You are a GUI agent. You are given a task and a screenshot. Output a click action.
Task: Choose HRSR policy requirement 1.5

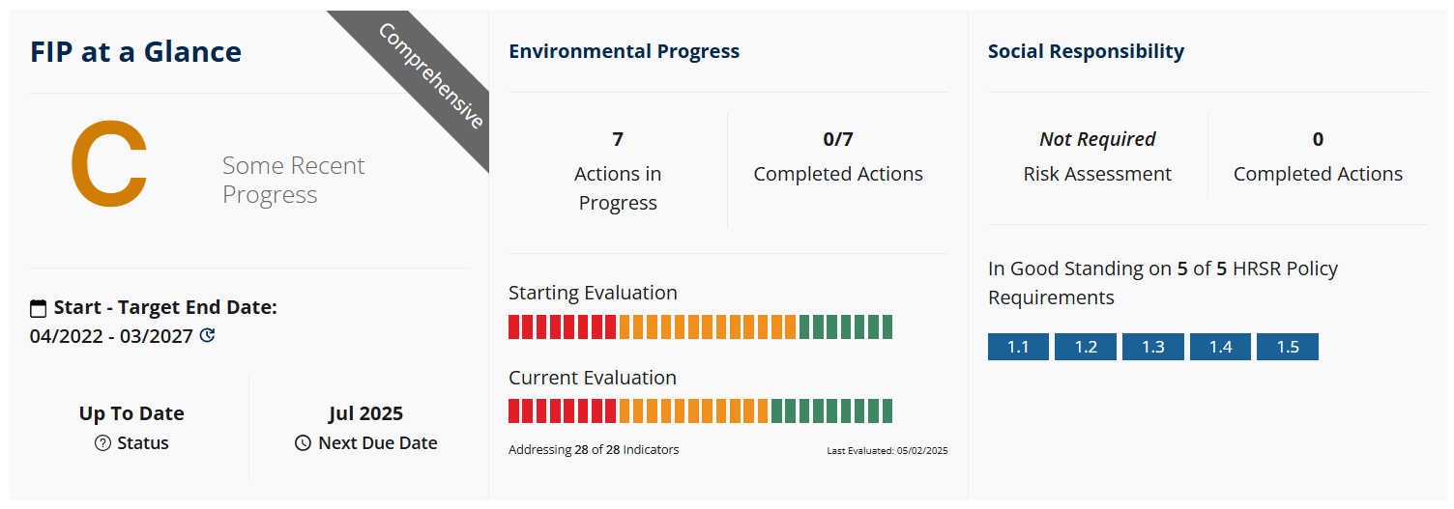1288,347
